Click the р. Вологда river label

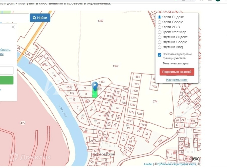(62, 110)
